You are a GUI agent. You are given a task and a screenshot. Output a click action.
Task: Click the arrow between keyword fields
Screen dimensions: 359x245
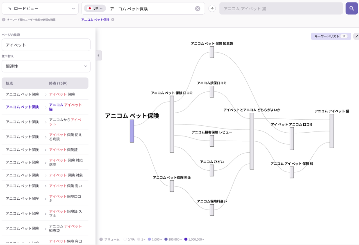click(212, 9)
